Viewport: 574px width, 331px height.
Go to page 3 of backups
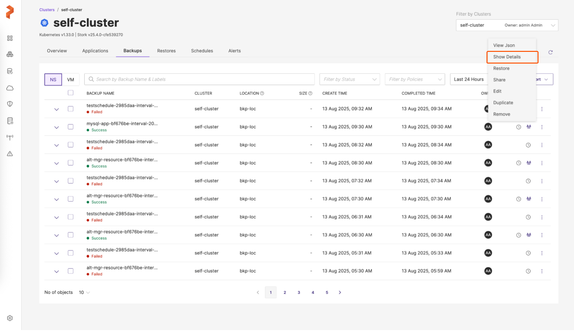click(299, 292)
